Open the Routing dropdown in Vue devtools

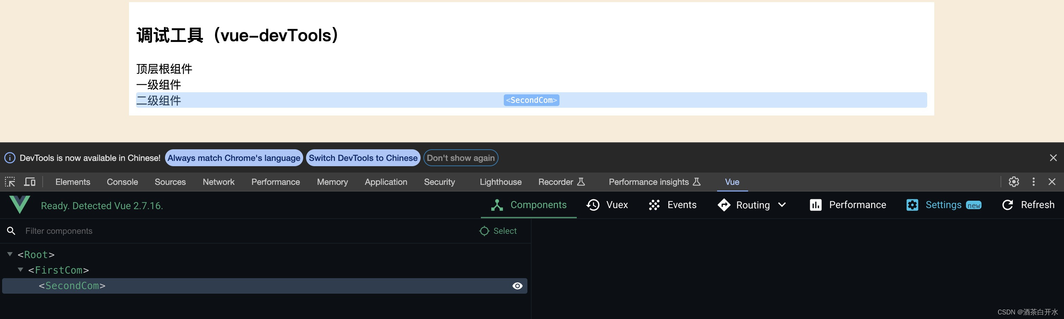[x=752, y=205]
